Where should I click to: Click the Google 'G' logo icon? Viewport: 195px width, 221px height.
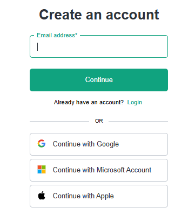coord(42,144)
